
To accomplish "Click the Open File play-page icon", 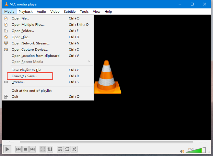I will point(6,18).
